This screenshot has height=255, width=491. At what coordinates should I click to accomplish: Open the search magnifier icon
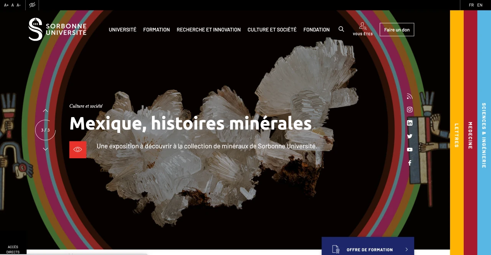point(341,29)
